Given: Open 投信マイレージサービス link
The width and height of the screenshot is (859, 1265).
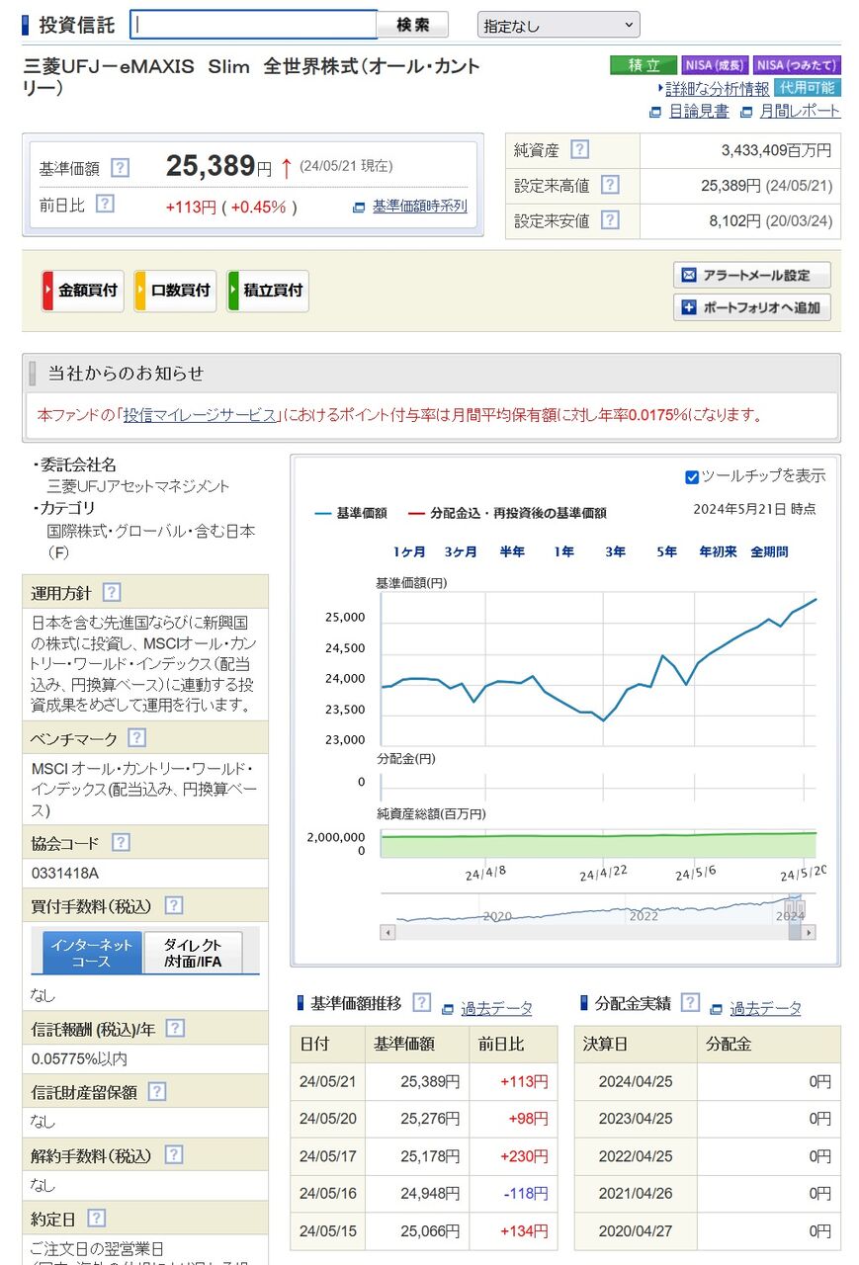Looking at the screenshot, I should [200, 415].
